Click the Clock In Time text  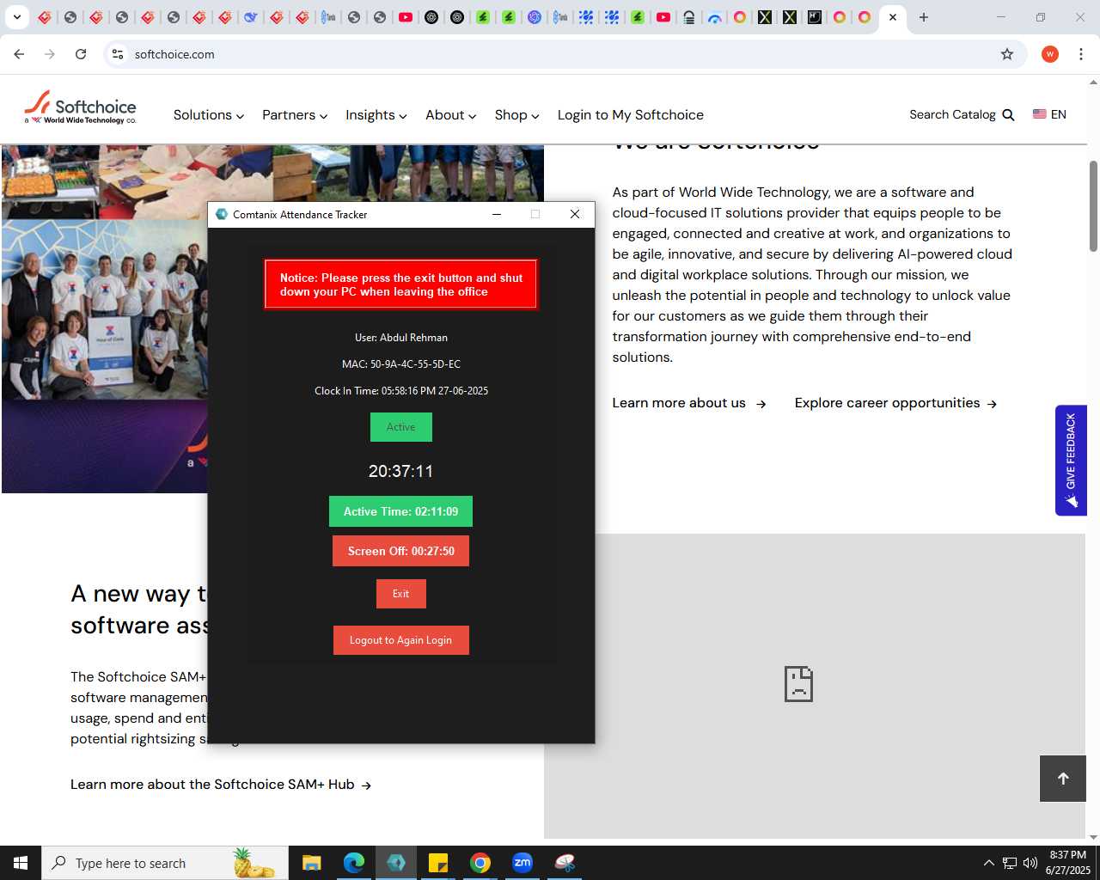(x=401, y=391)
